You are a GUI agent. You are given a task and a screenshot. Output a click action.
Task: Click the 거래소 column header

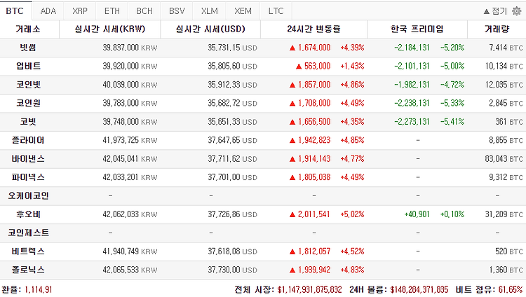pos(28,29)
